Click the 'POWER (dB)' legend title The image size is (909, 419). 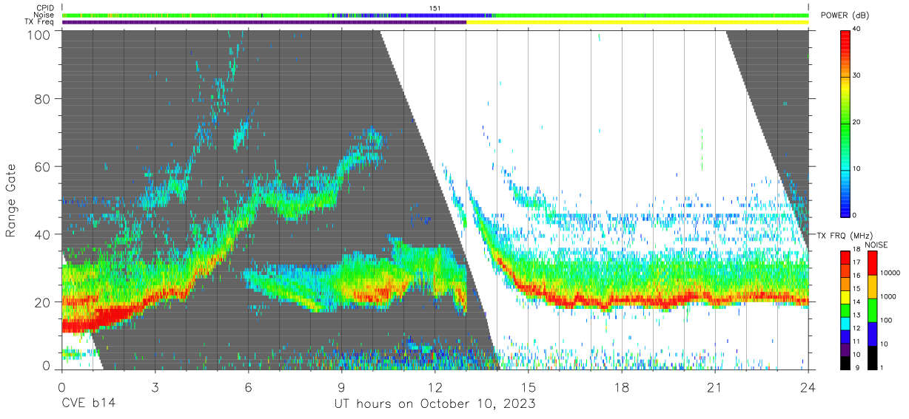(845, 16)
